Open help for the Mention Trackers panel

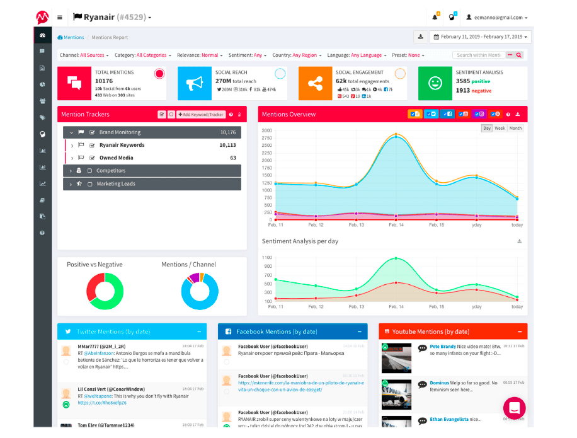click(x=231, y=115)
